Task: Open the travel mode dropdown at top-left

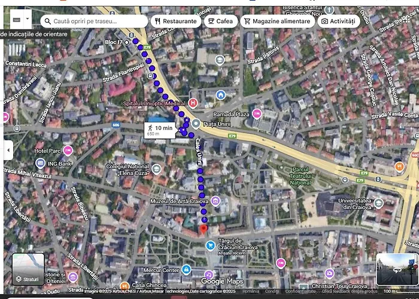Action: pyautogui.click(x=16, y=20)
